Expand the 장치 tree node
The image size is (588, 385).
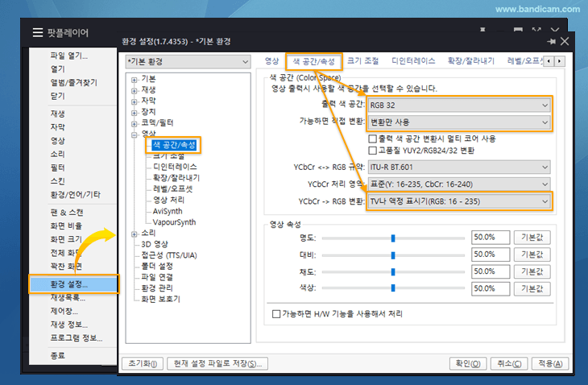click(x=134, y=113)
